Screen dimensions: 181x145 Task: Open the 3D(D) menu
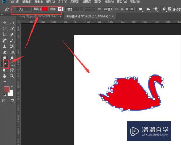[98, 2]
